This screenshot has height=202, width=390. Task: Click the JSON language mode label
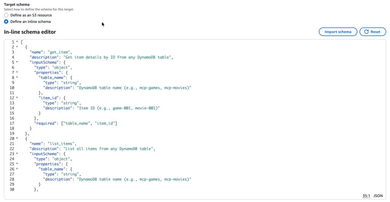[378, 196]
